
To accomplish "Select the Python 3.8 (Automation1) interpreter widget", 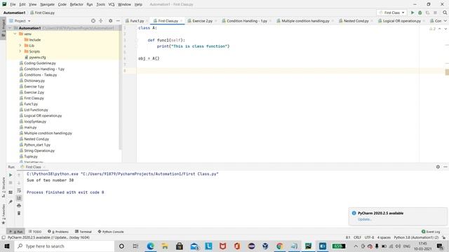I will pyautogui.click(x=416, y=237).
